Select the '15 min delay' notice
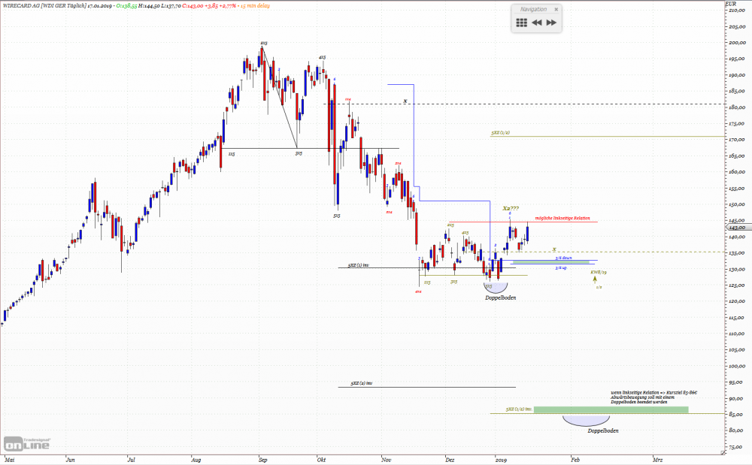 [255, 6]
